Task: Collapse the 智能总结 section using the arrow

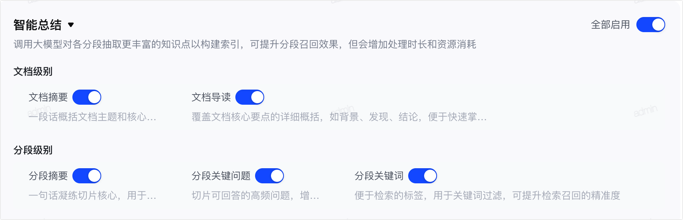Action: (x=71, y=25)
